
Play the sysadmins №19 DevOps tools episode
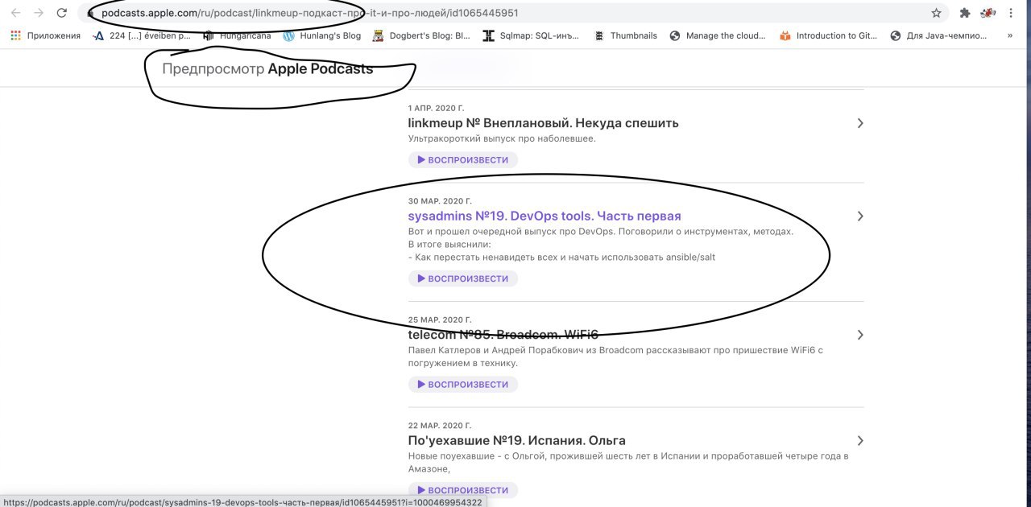pos(463,278)
